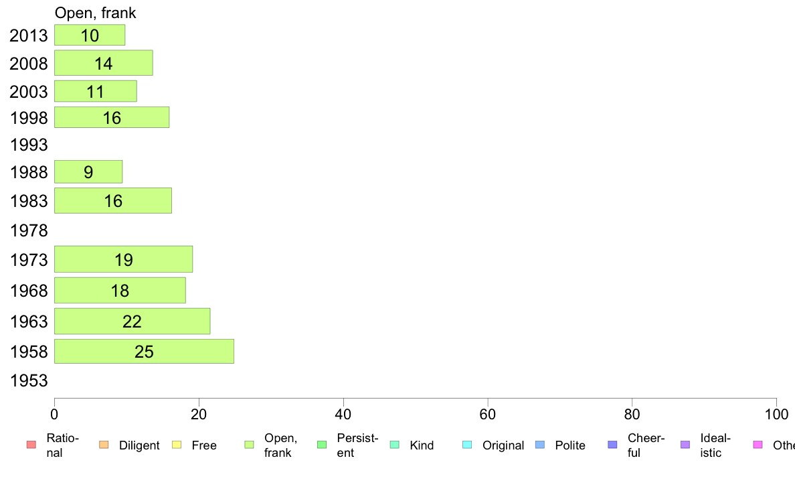The image size is (795, 493).
Task: Click the 1993 year axis label
Action: pyautogui.click(x=29, y=145)
